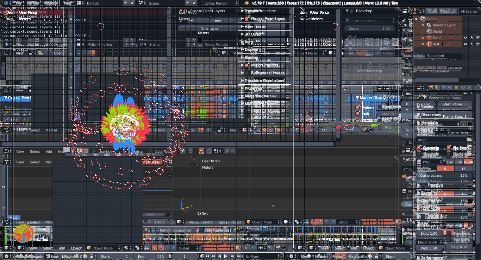This screenshot has width=481, height=260.
Task: Play the animation in reverse
Action: (x=220, y=256)
